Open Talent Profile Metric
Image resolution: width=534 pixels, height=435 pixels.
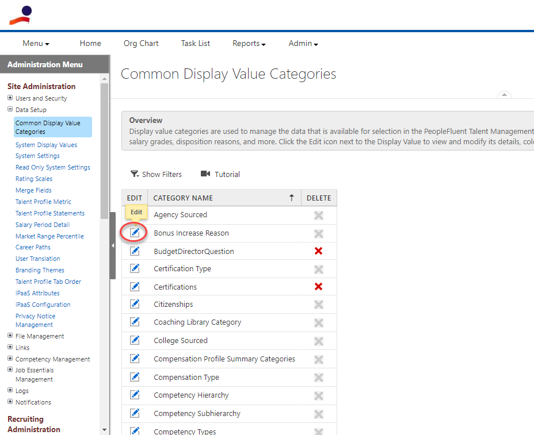[x=43, y=202]
